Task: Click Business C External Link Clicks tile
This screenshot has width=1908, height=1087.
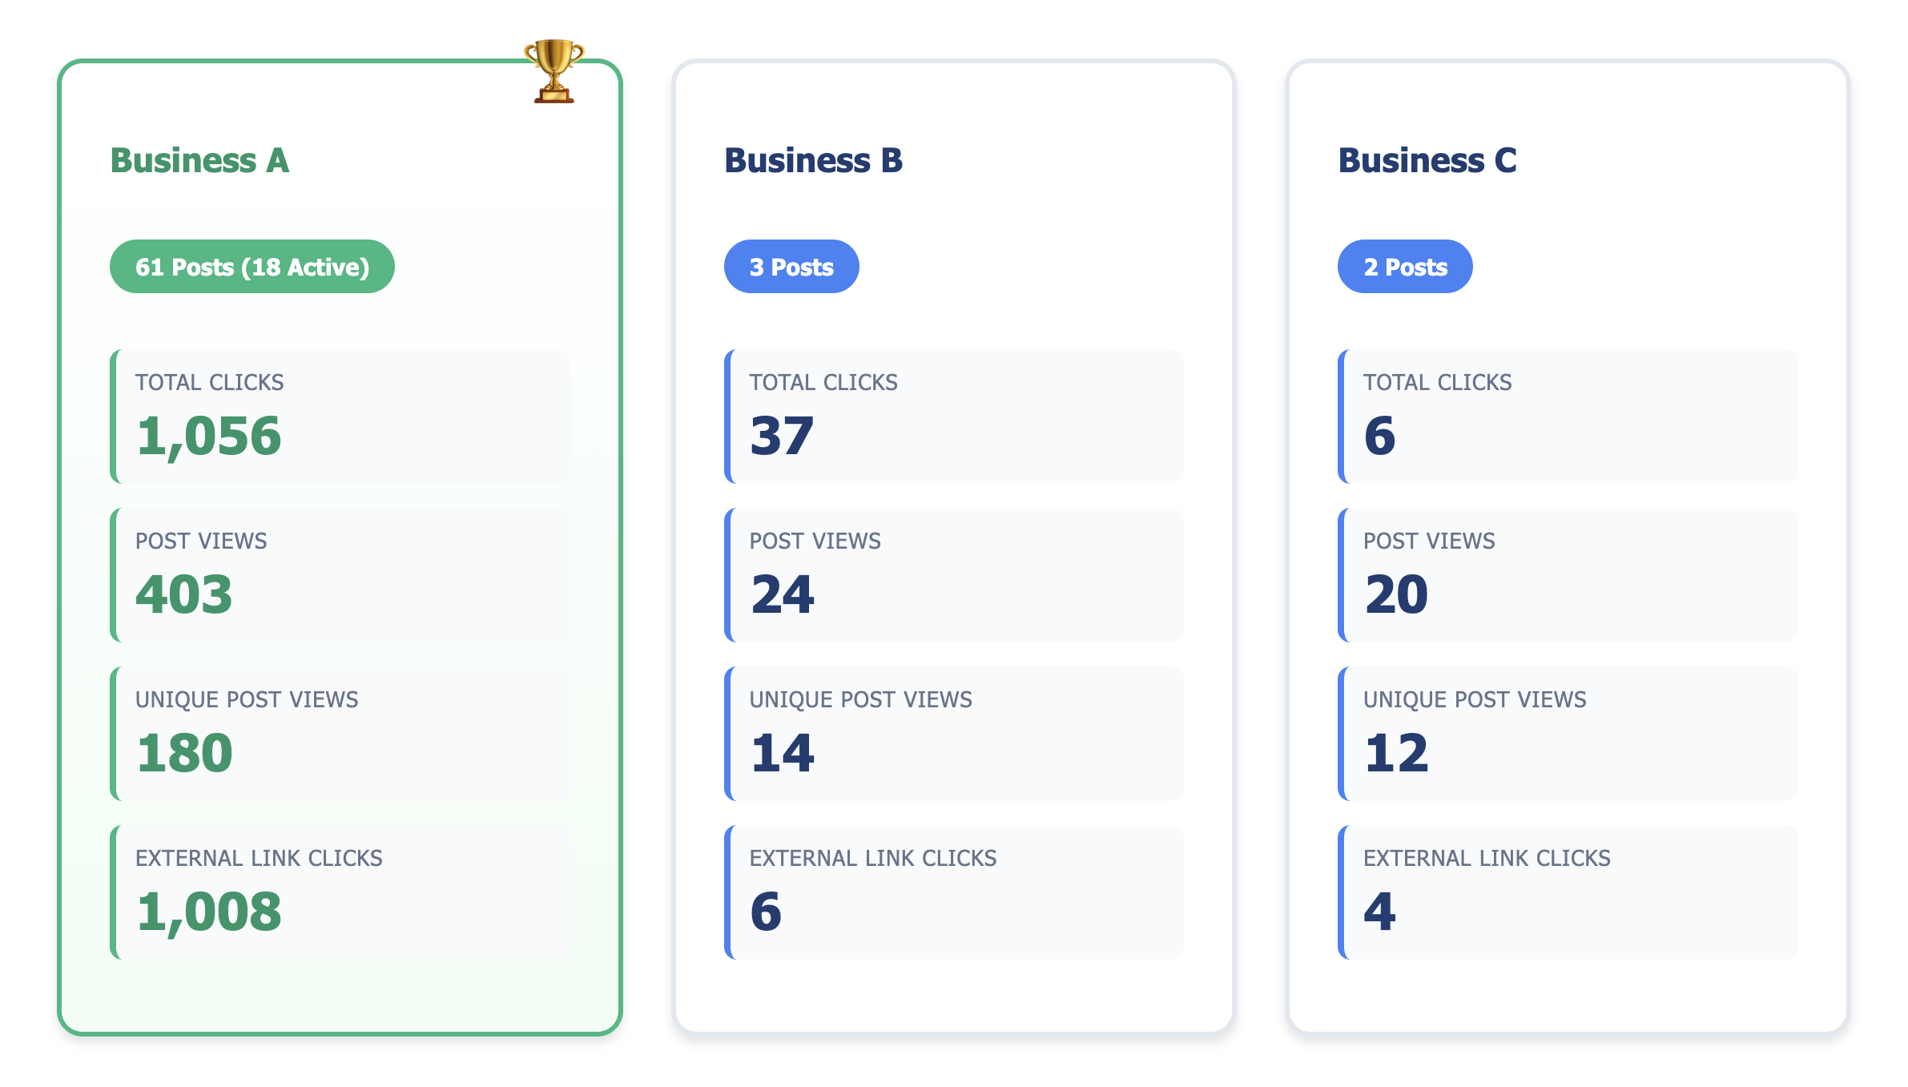Action: (1568, 892)
